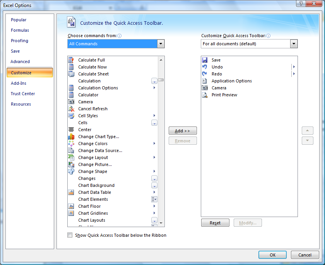Click the Undo arrow icon

click(x=205, y=67)
